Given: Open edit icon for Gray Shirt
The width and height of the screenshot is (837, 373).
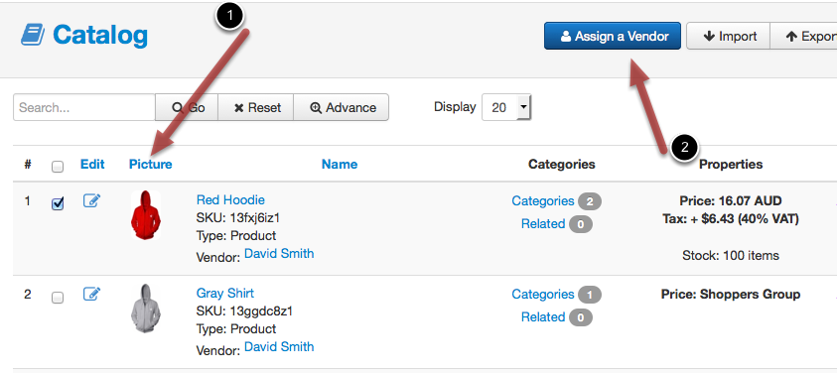Looking at the screenshot, I should pyautogui.click(x=91, y=294).
